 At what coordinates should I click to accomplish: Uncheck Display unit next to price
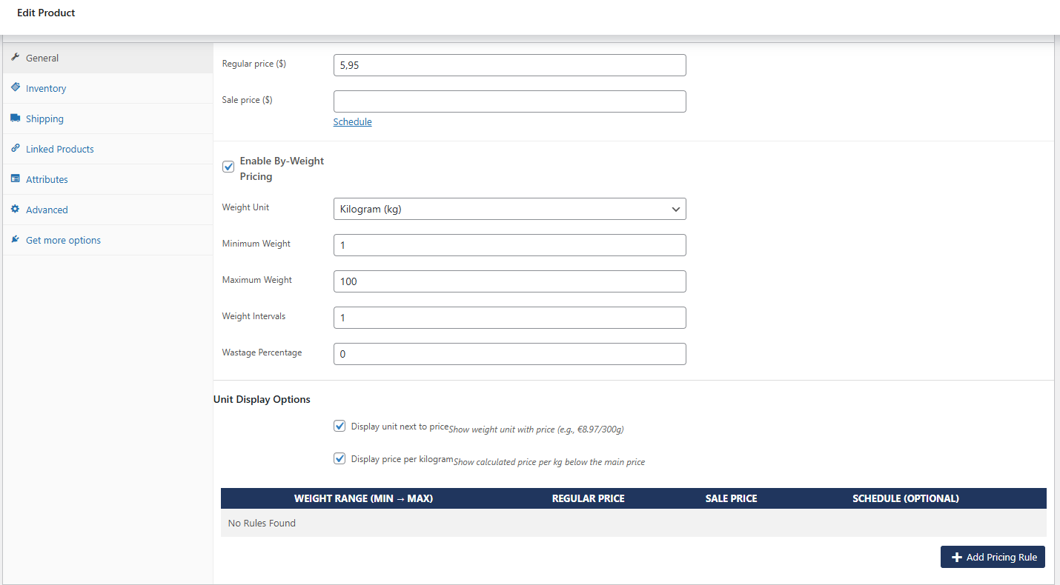click(339, 426)
